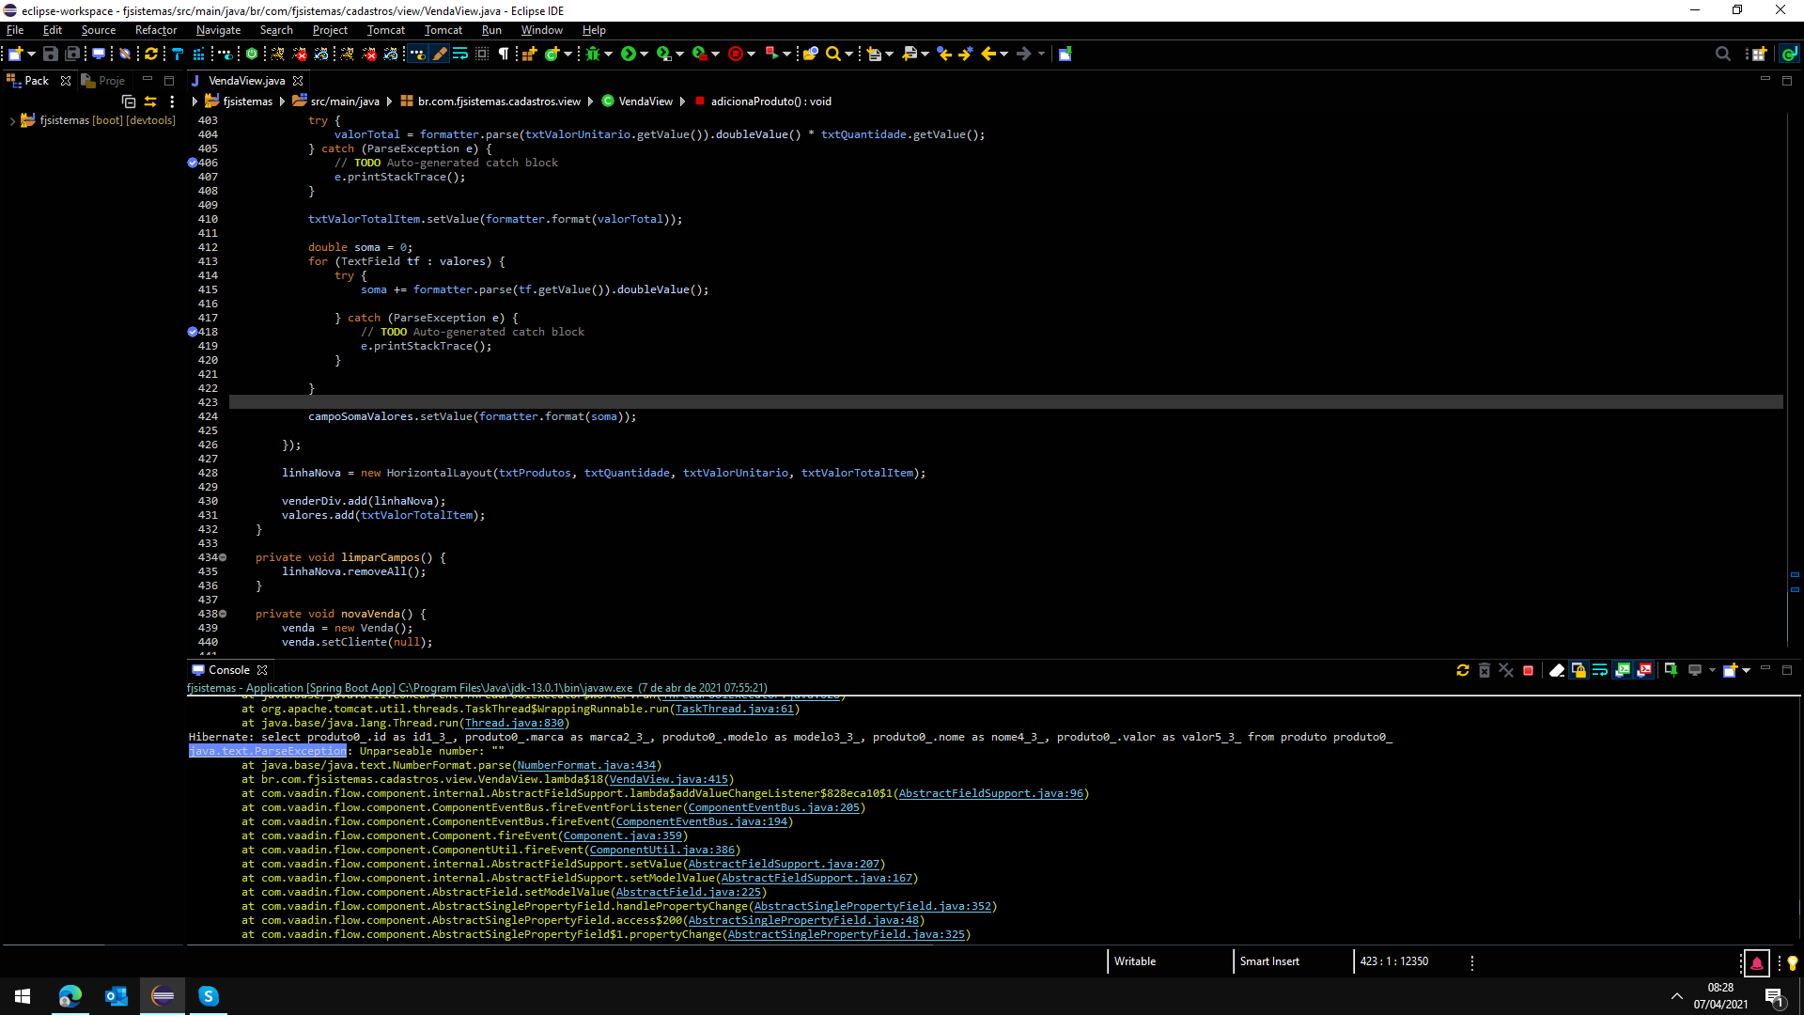This screenshot has height=1015, width=1804.
Task: Toggle Block Selection Mode icon
Action: pyautogui.click(x=482, y=54)
